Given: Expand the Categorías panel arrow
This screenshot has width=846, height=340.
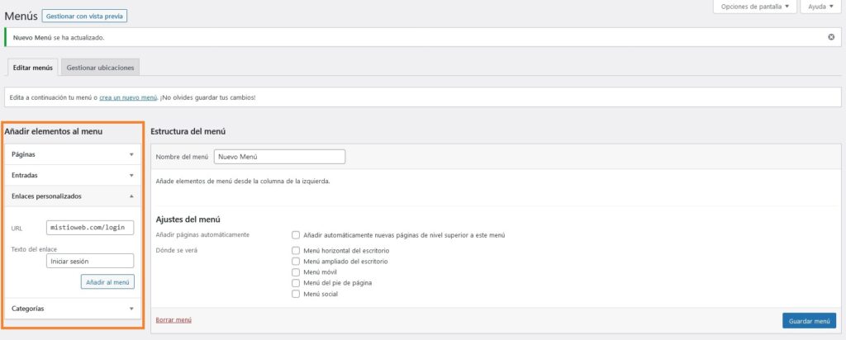Looking at the screenshot, I should [131, 309].
